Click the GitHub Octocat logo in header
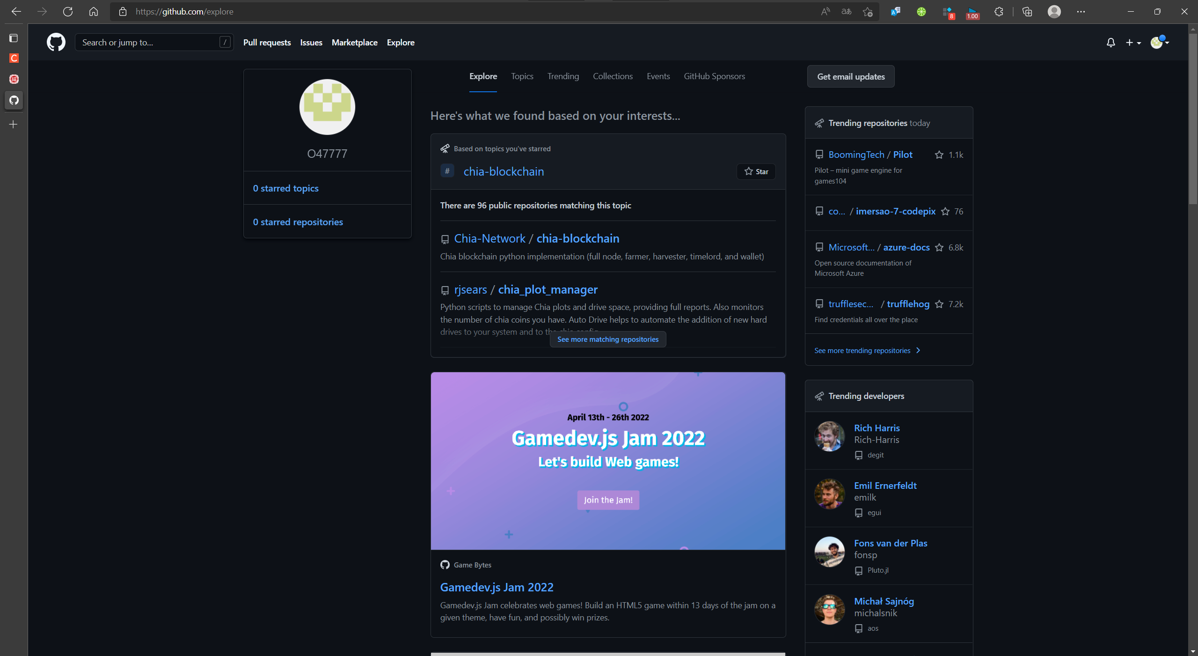The height and width of the screenshot is (656, 1198). click(56, 42)
